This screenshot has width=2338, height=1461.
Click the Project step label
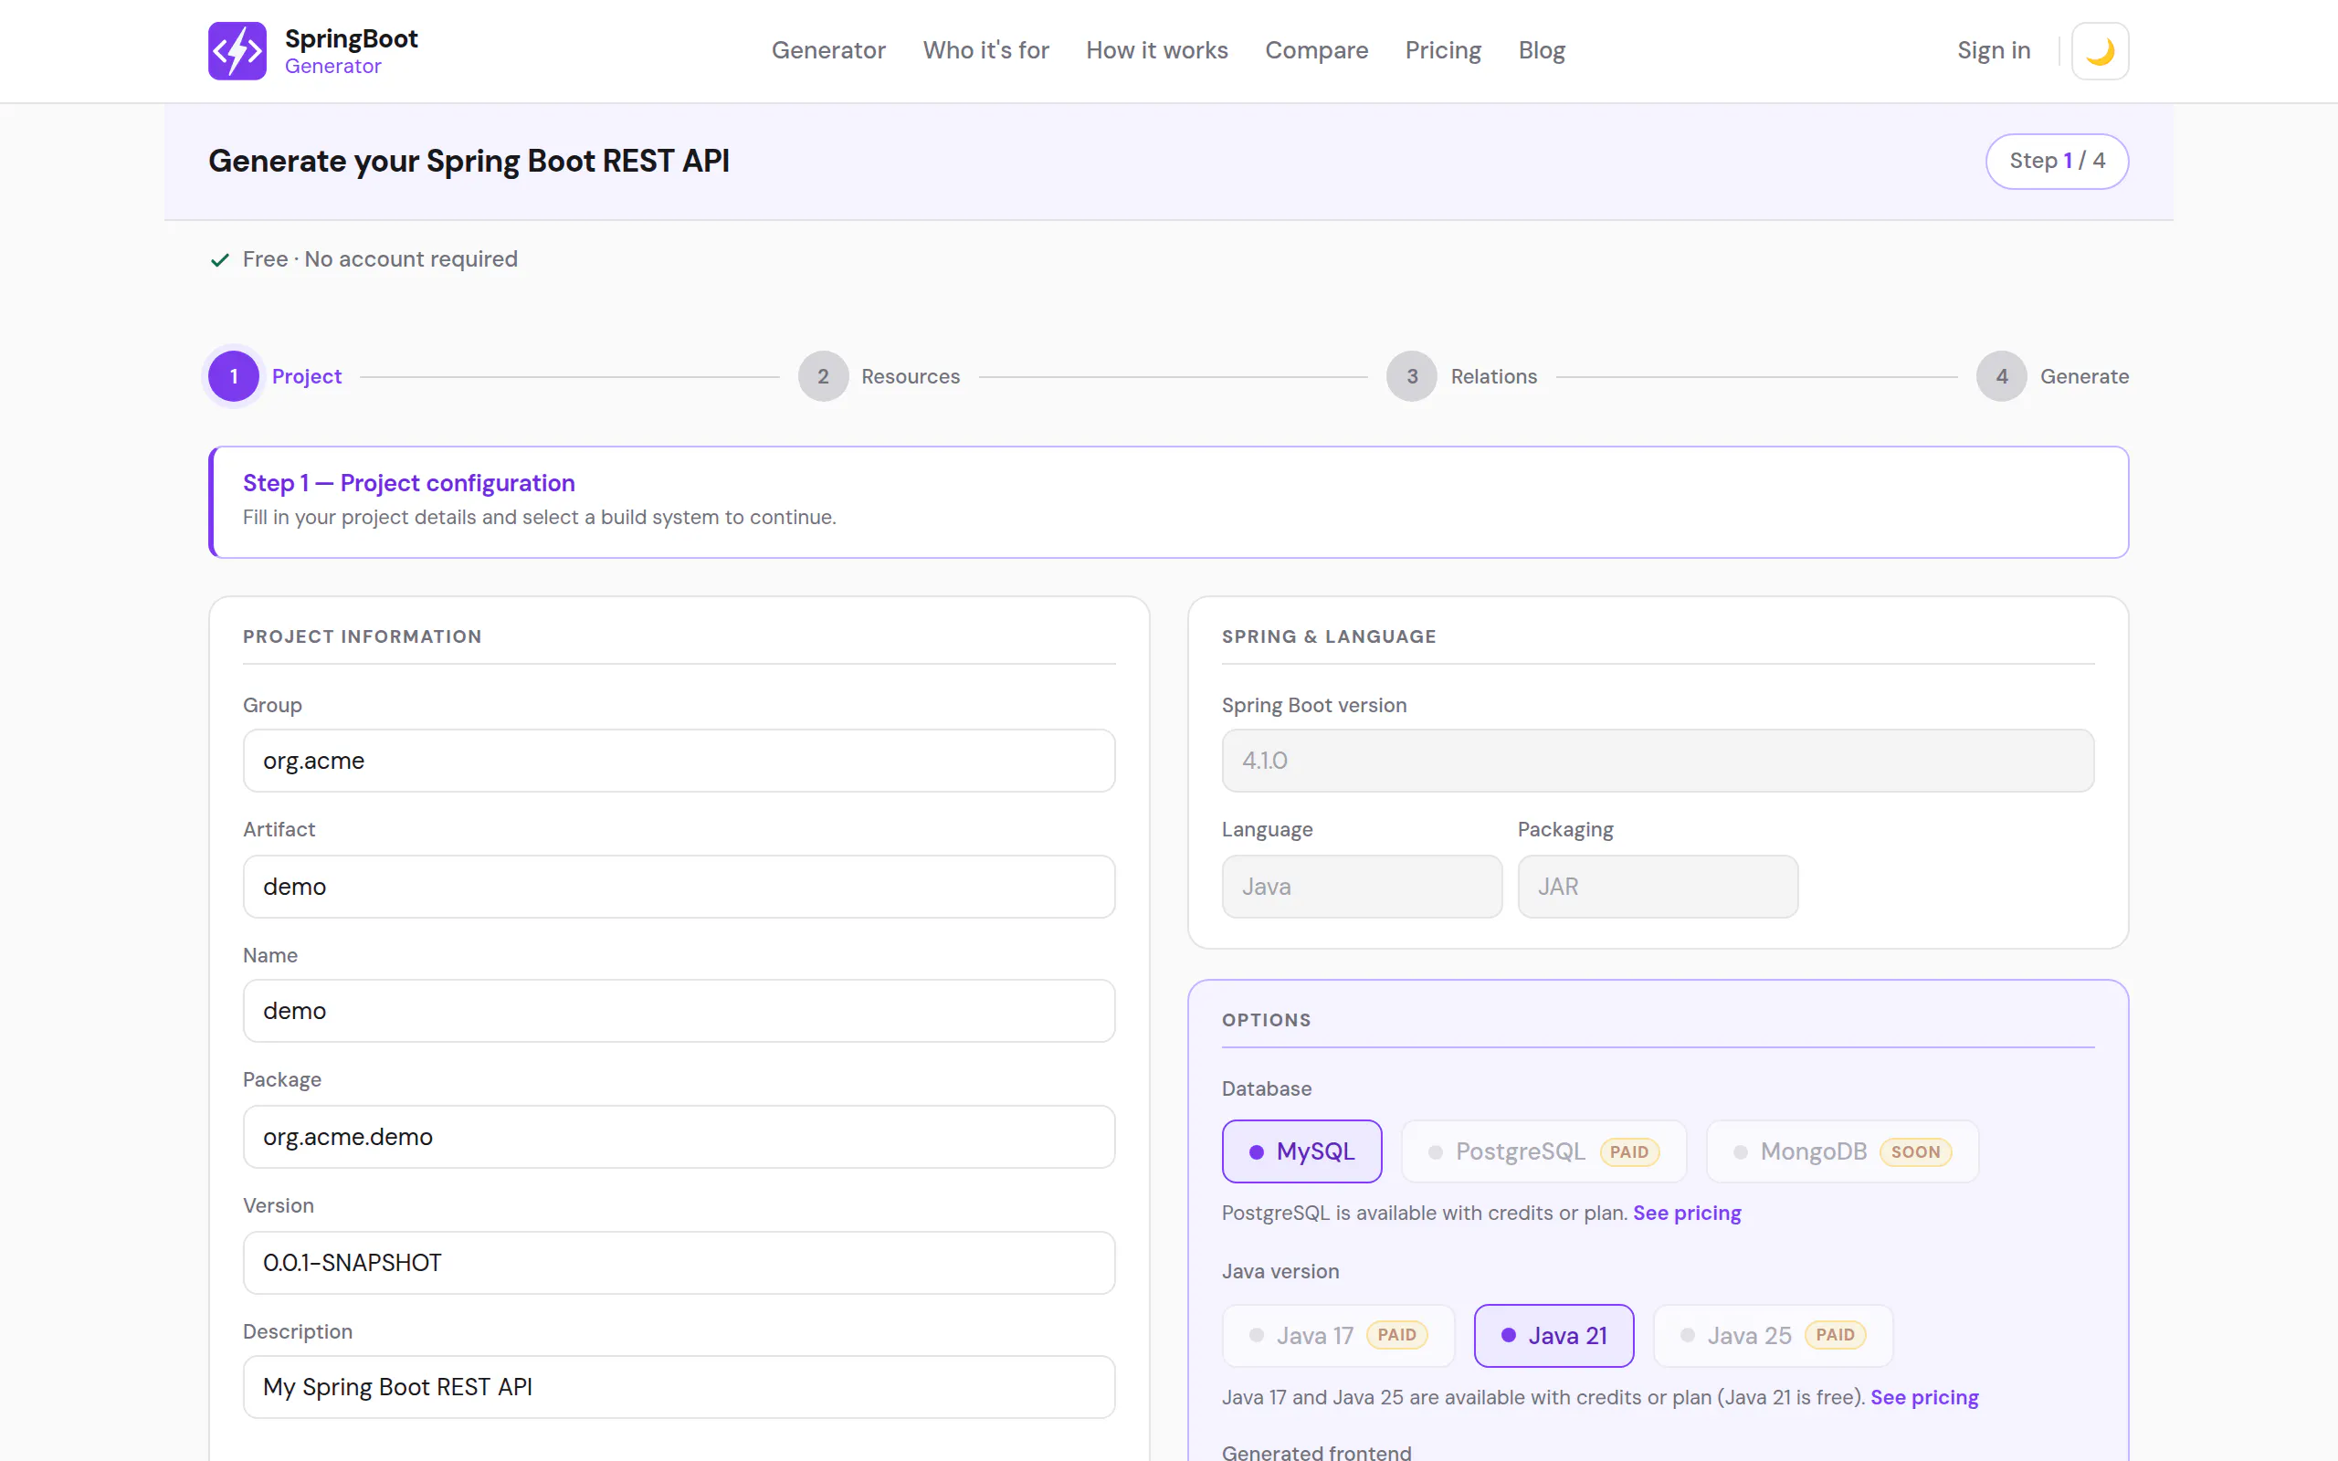point(306,376)
